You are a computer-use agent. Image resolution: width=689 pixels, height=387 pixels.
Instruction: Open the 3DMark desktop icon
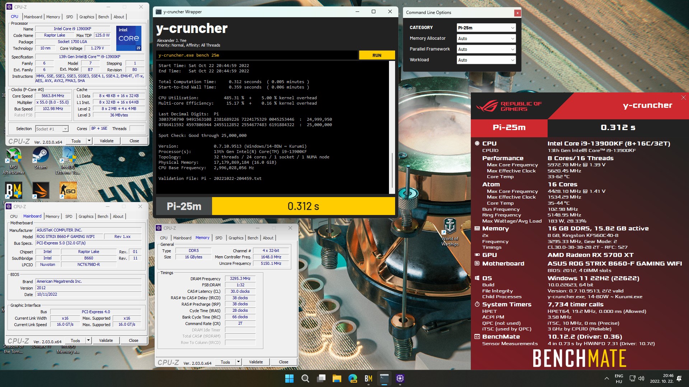click(x=41, y=190)
